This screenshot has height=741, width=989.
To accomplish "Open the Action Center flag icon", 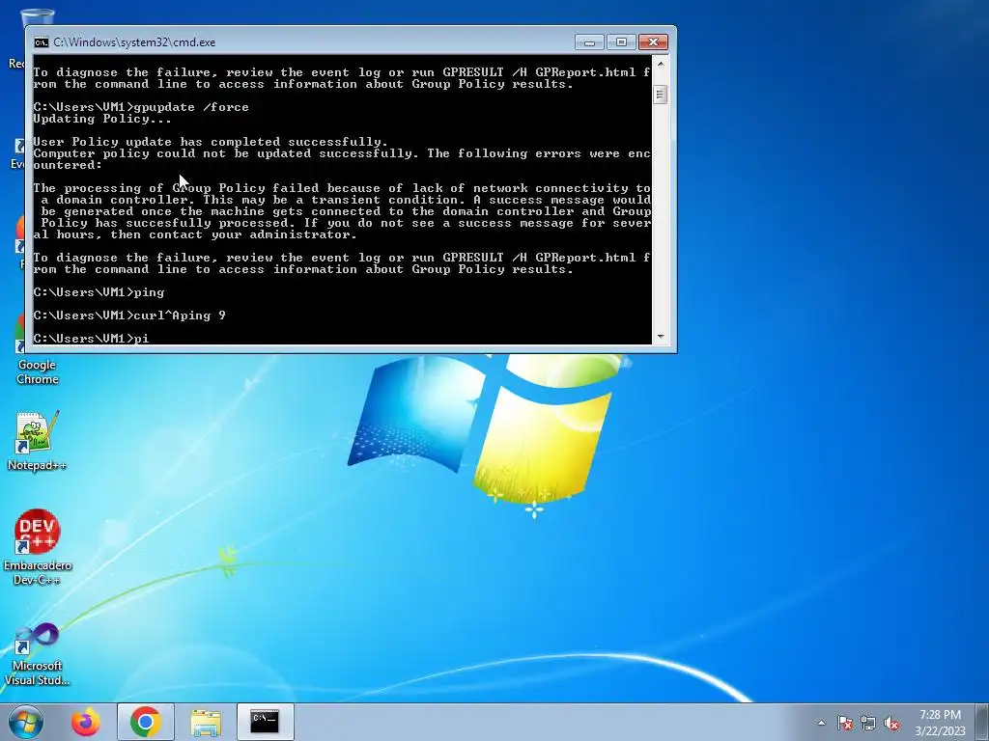I will (x=845, y=723).
